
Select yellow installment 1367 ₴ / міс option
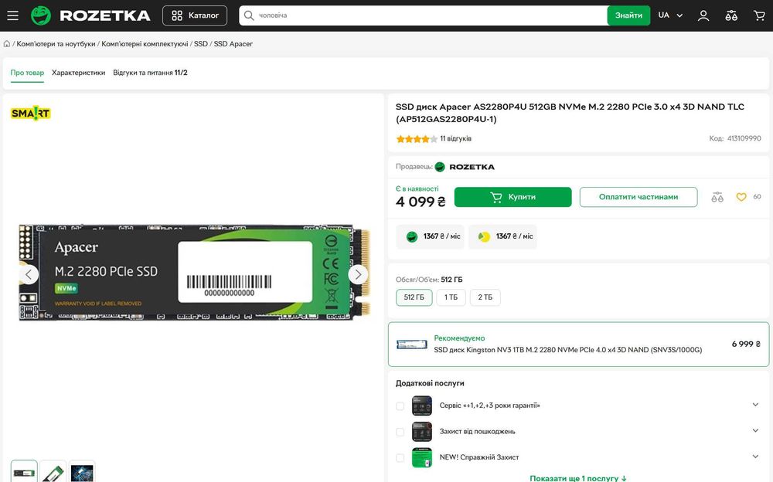click(x=503, y=236)
